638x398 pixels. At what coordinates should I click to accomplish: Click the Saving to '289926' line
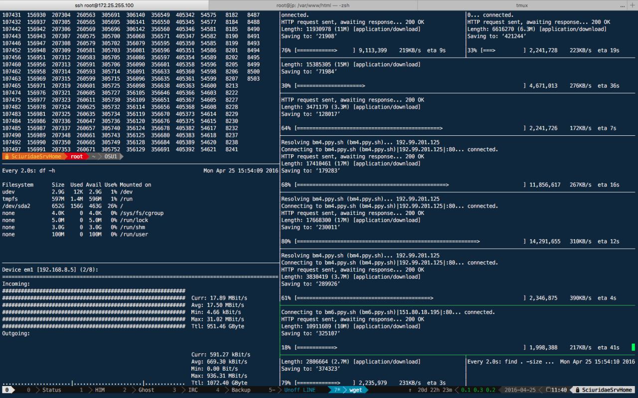pyautogui.click(x=311, y=284)
